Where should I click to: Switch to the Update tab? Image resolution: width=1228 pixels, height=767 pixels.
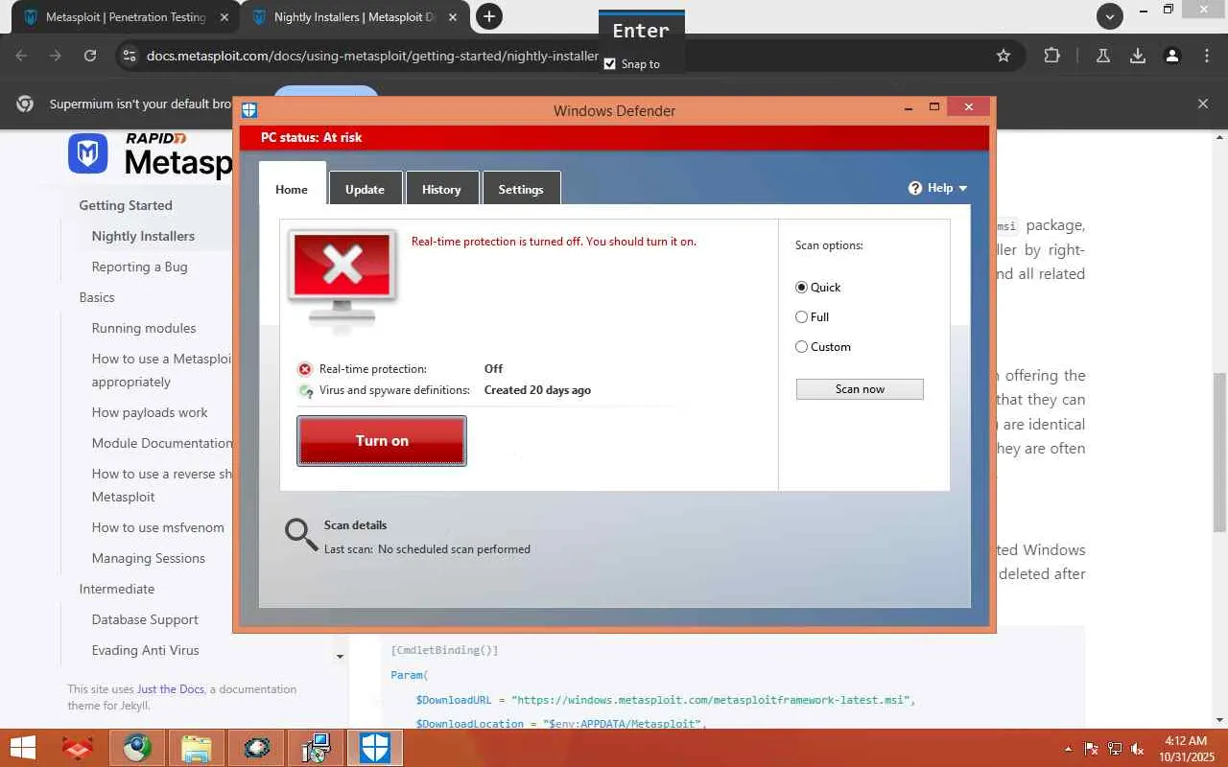365,189
